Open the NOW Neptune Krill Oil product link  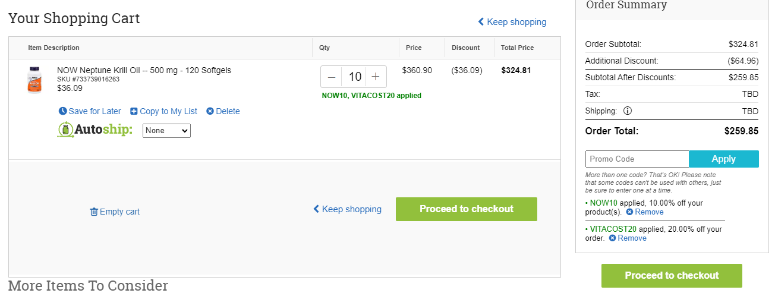pyautogui.click(x=144, y=70)
